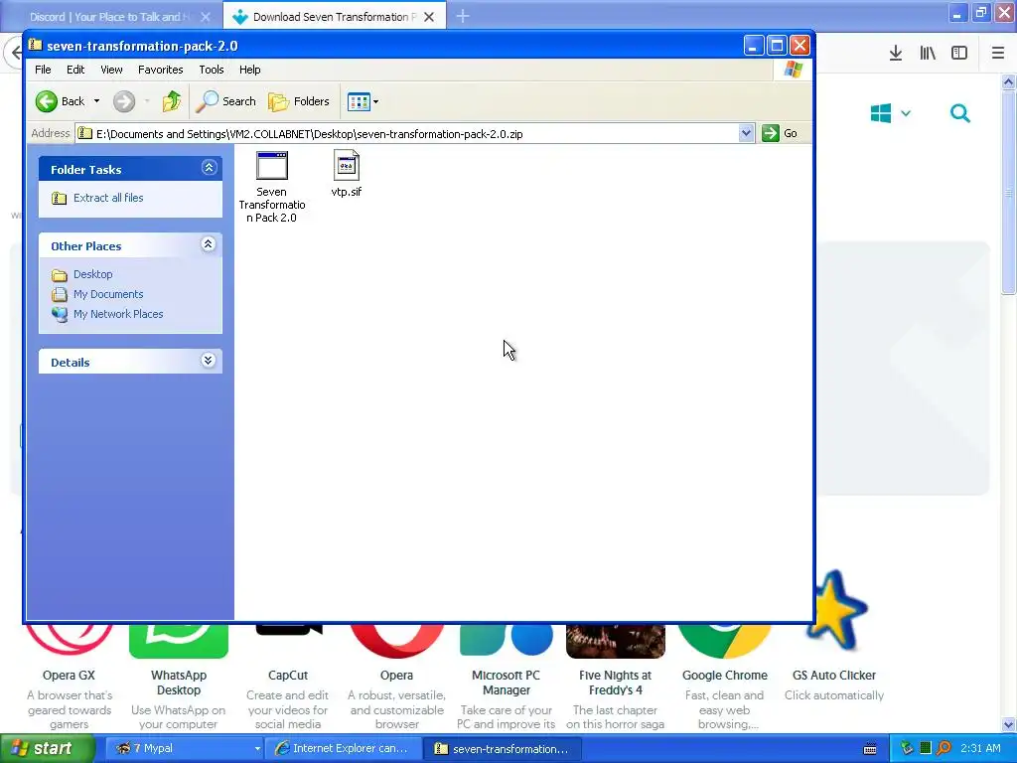Click the Start button

click(x=47, y=748)
